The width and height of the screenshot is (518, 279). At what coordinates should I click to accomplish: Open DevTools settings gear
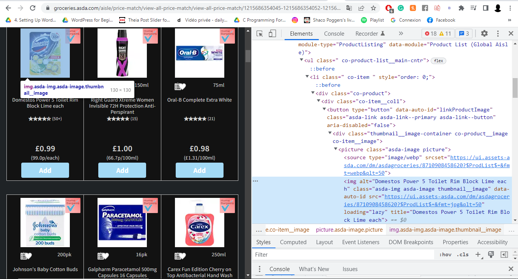[x=484, y=34]
